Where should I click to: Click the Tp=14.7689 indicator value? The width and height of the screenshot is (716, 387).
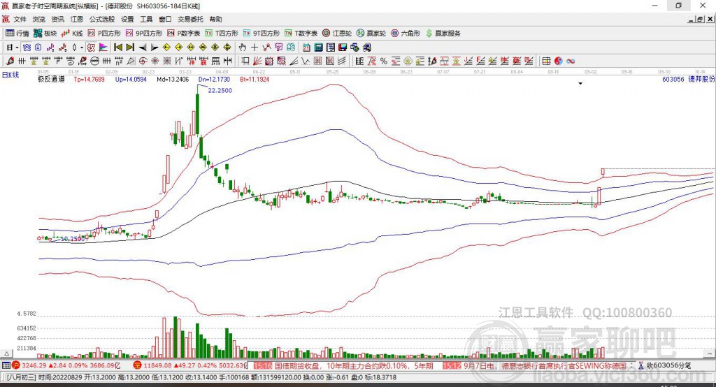pos(89,80)
